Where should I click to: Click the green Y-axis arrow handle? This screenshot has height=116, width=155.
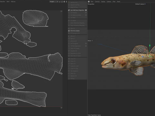[x=150, y=45]
